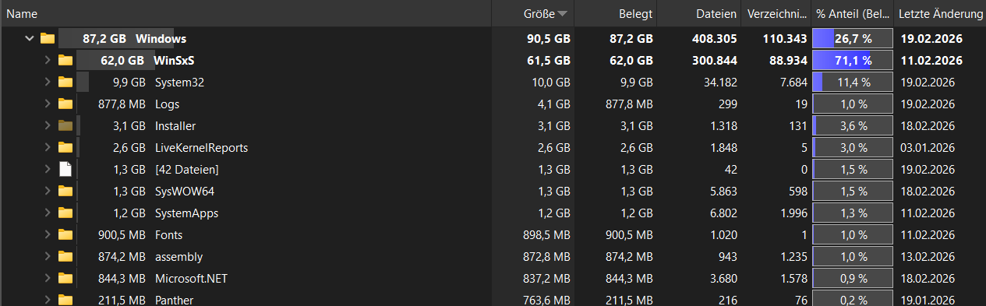Viewport: 986px width, 306px height.
Task: Select the System32 row name
Action: point(179,82)
